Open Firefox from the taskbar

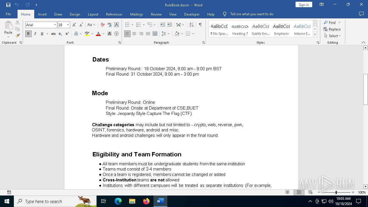146,201
